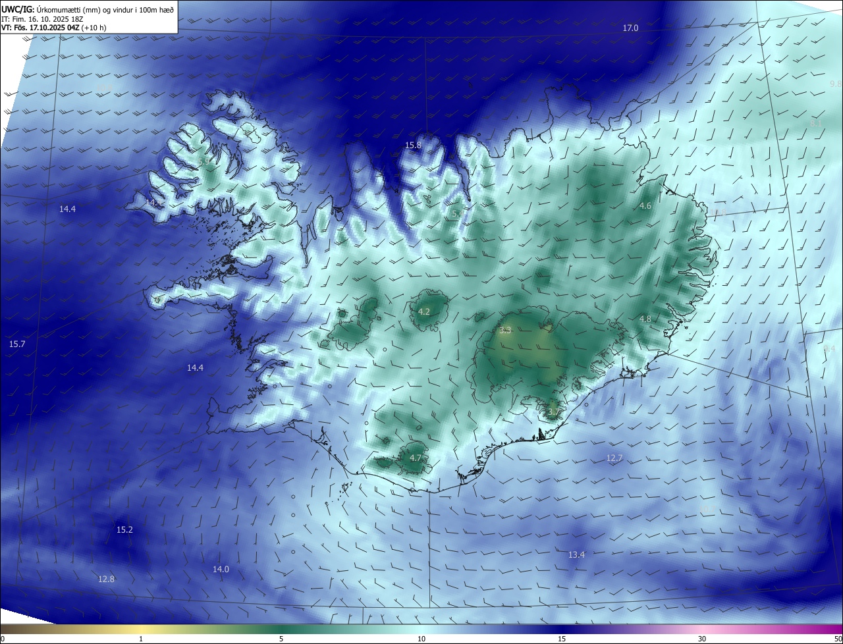Click the 12.8 value label
Screen dimensions: 843x644
106,579
